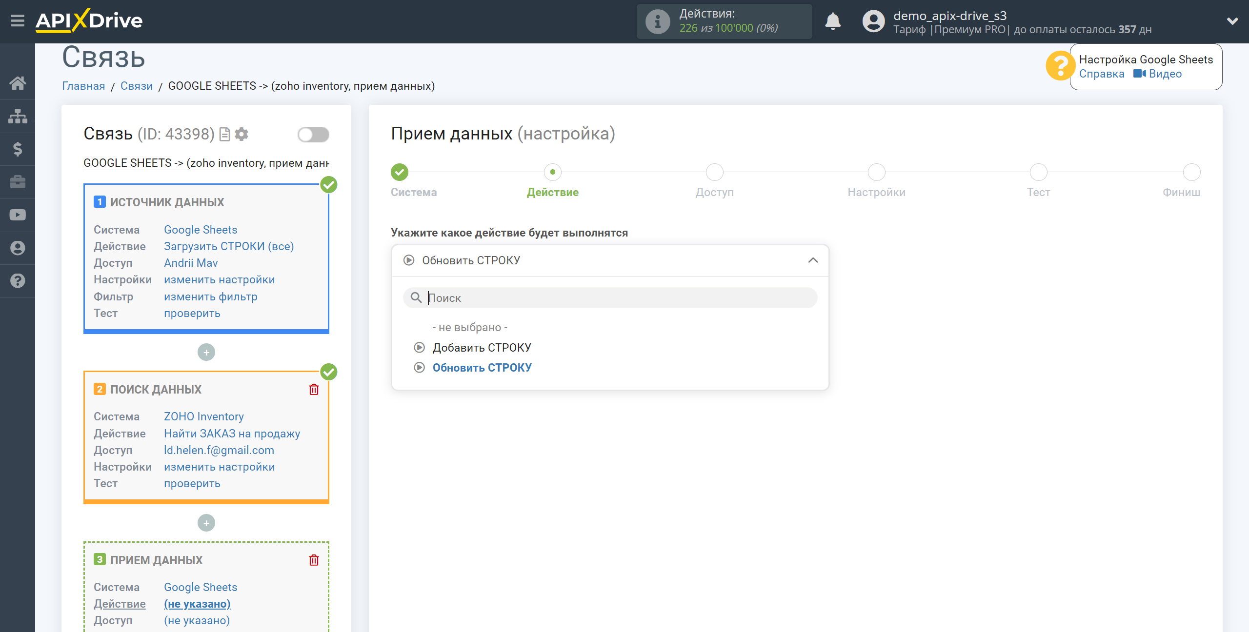The image size is (1249, 632).
Task: Open connections sitemap icon in sidebar
Action: (x=18, y=116)
